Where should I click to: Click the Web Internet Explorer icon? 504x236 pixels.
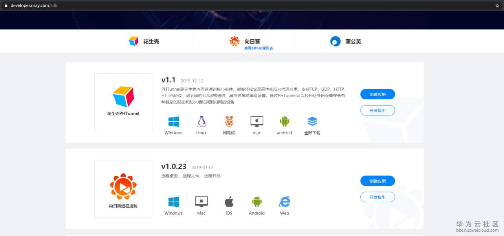click(x=284, y=202)
